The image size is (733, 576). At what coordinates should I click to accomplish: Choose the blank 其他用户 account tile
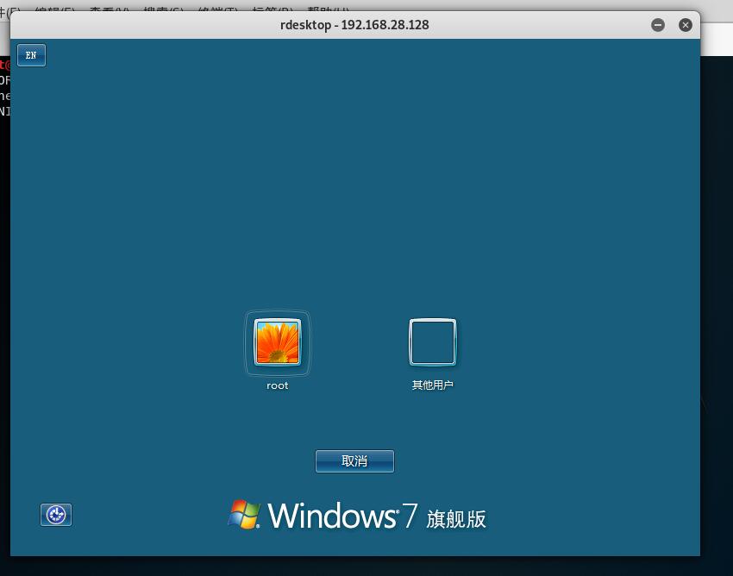[432, 342]
